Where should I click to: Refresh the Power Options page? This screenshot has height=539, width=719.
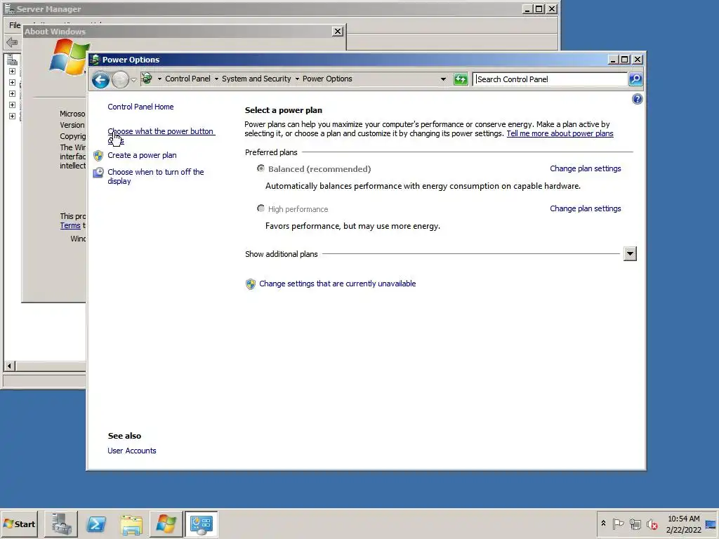(x=461, y=79)
